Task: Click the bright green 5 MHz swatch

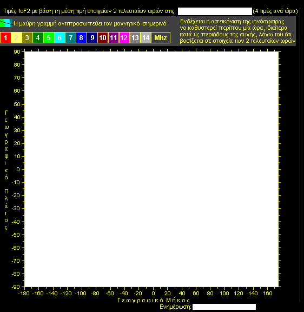Action: pyautogui.click(x=49, y=37)
